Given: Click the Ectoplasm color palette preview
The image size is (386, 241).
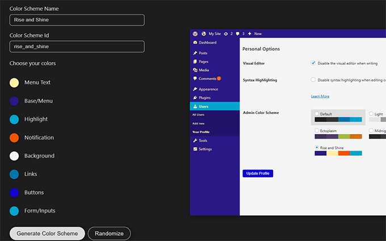Looking at the screenshot, I should click(x=338, y=136).
